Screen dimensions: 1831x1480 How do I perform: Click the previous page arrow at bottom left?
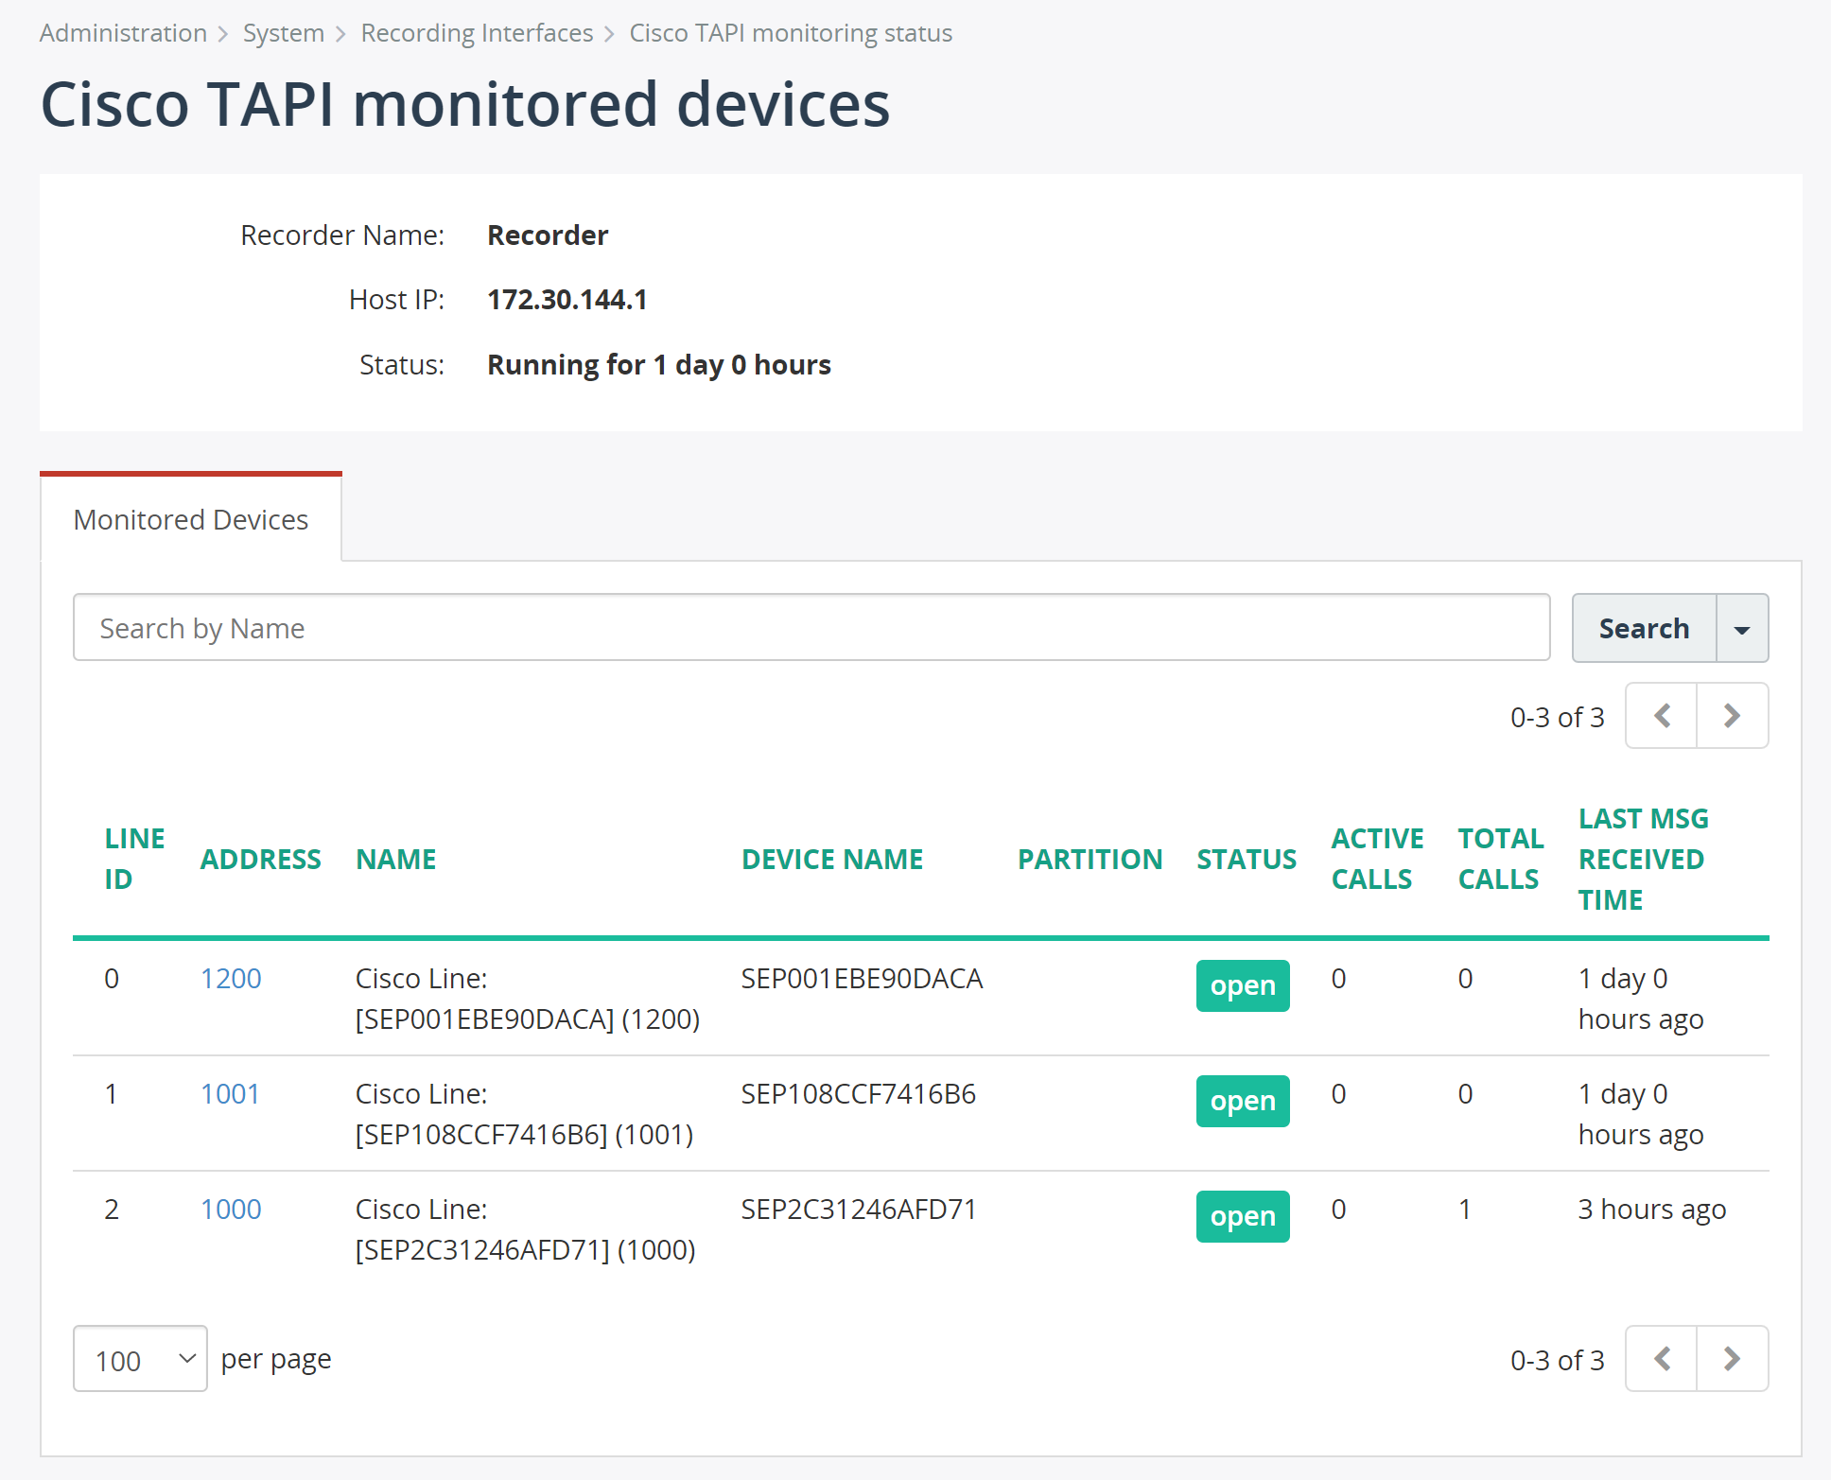pos(1662,1358)
